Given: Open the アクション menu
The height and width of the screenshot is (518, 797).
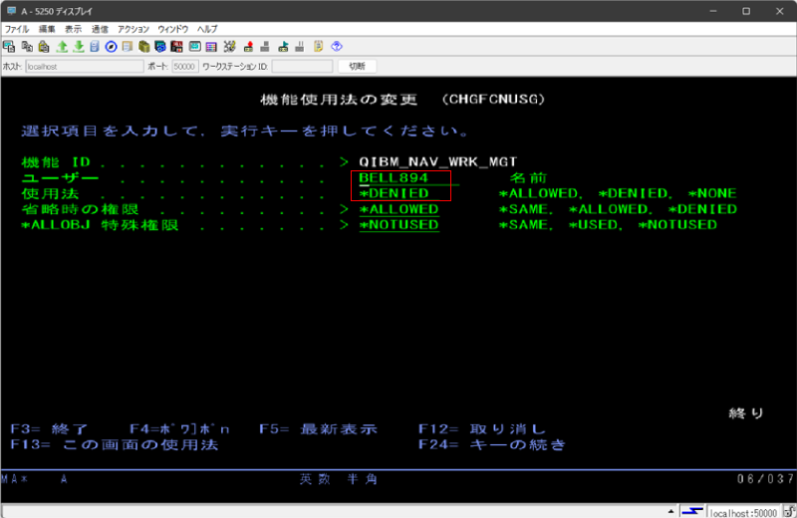Looking at the screenshot, I should (x=133, y=29).
